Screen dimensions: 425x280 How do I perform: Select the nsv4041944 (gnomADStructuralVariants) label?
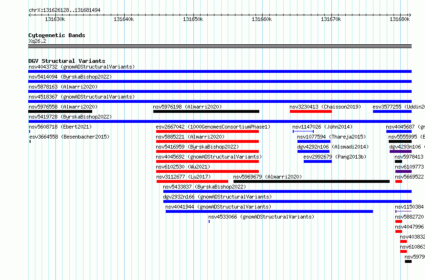(x=218, y=207)
